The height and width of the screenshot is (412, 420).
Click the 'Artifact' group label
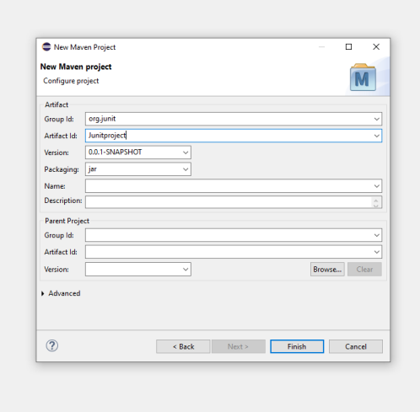(x=57, y=104)
